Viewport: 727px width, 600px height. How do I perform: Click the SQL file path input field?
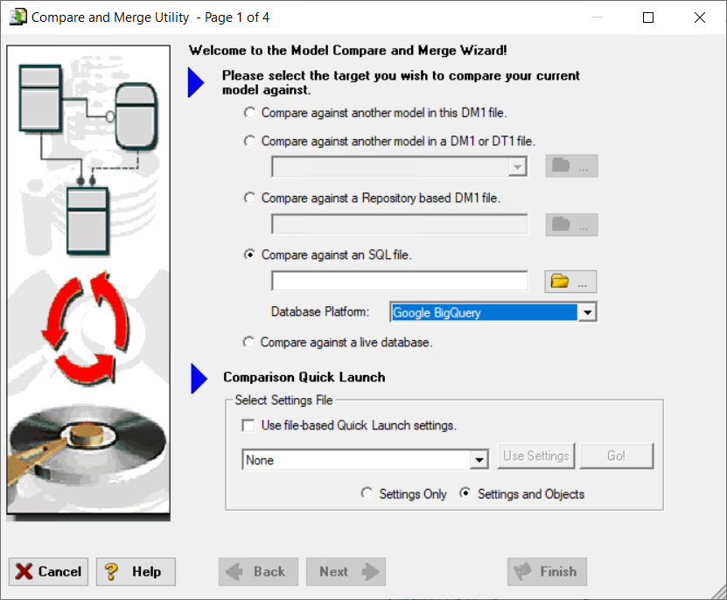(400, 281)
